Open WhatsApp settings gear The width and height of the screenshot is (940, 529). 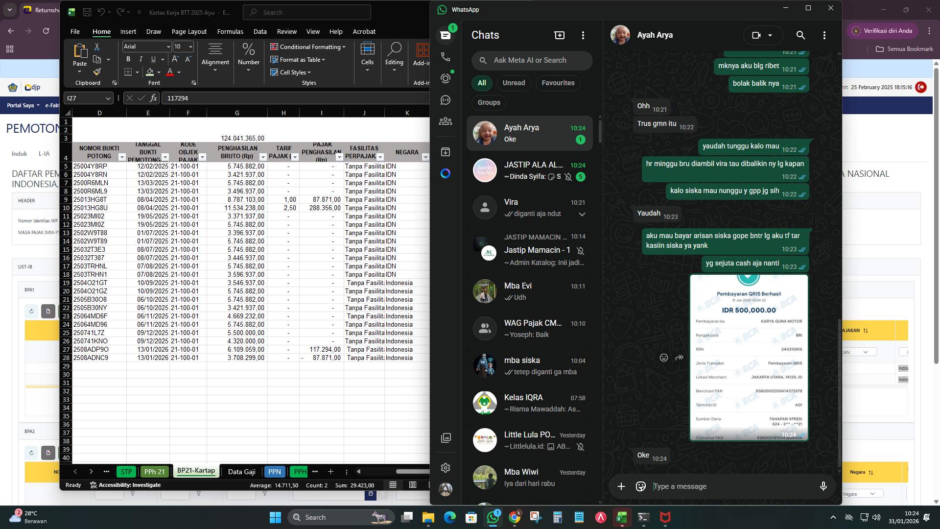tap(445, 468)
